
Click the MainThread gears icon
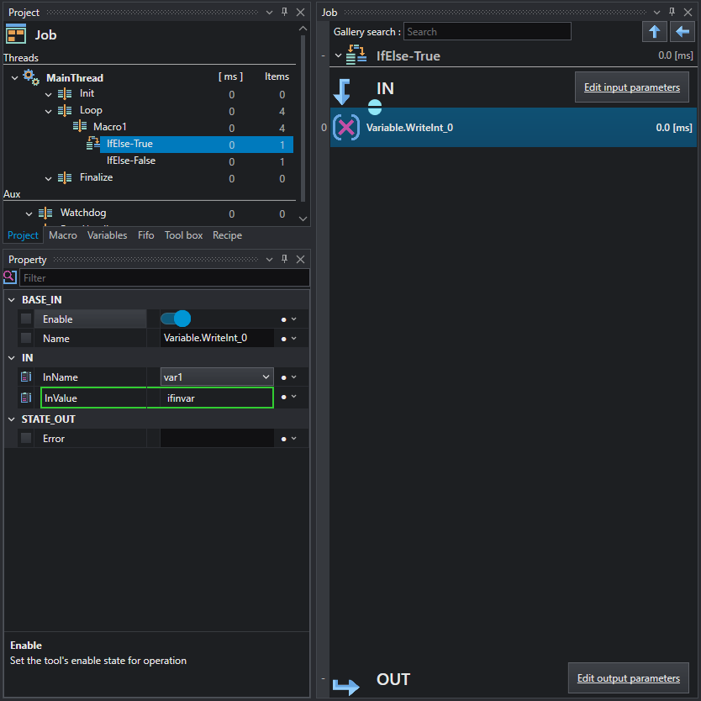click(x=31, y=76)
